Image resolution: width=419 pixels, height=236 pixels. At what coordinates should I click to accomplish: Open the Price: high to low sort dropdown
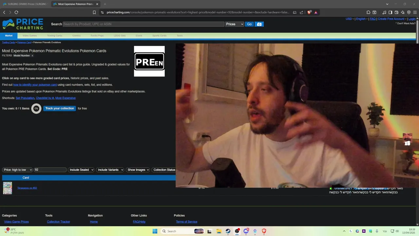click(x=18, y=170)
